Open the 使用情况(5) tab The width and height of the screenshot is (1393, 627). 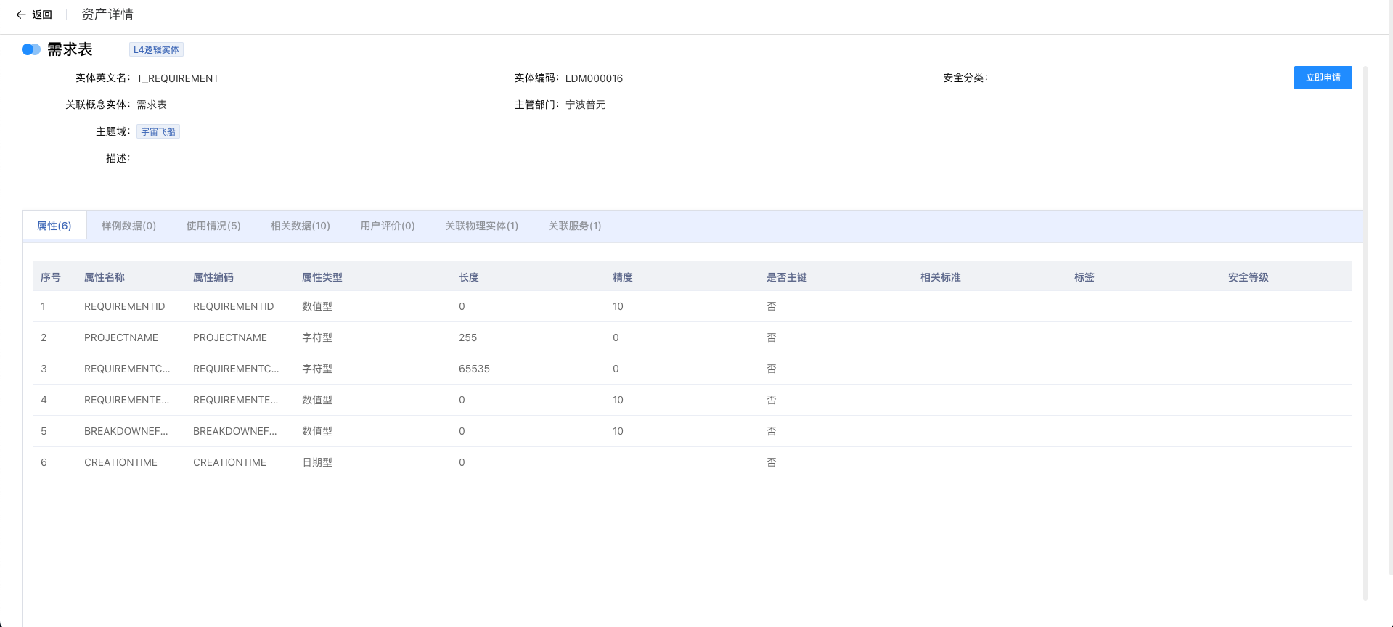click(x=213, y=226)
